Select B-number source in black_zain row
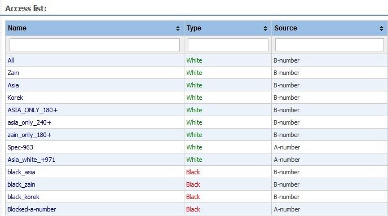The width and height of the screenshot is (388, 216). click(286, 184)
